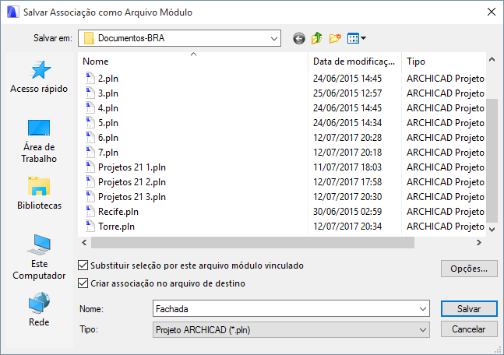
Task: Select the 6.pln file icon
Action: coord(90,138)
